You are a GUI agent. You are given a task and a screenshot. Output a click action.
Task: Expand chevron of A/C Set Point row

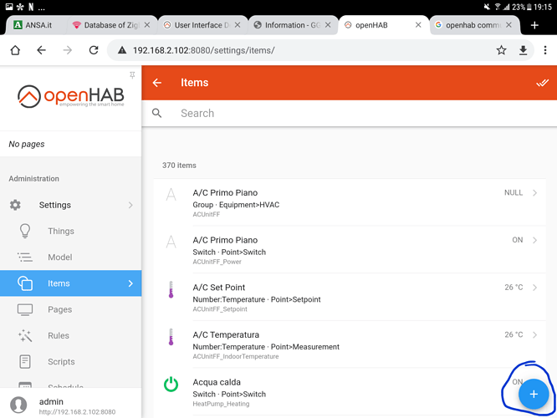coord(534,288)
